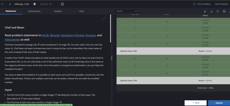Click the statement panel vertical scrollbar
230x106 pixels.
coord(110,29)
